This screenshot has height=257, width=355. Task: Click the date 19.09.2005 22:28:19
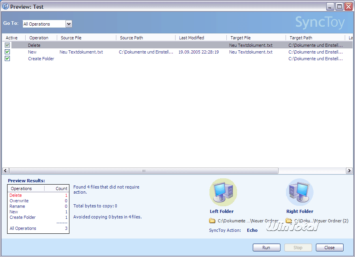pos(198,52)
